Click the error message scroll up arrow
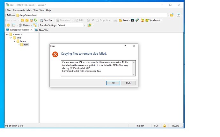 [x=134, y=62]
